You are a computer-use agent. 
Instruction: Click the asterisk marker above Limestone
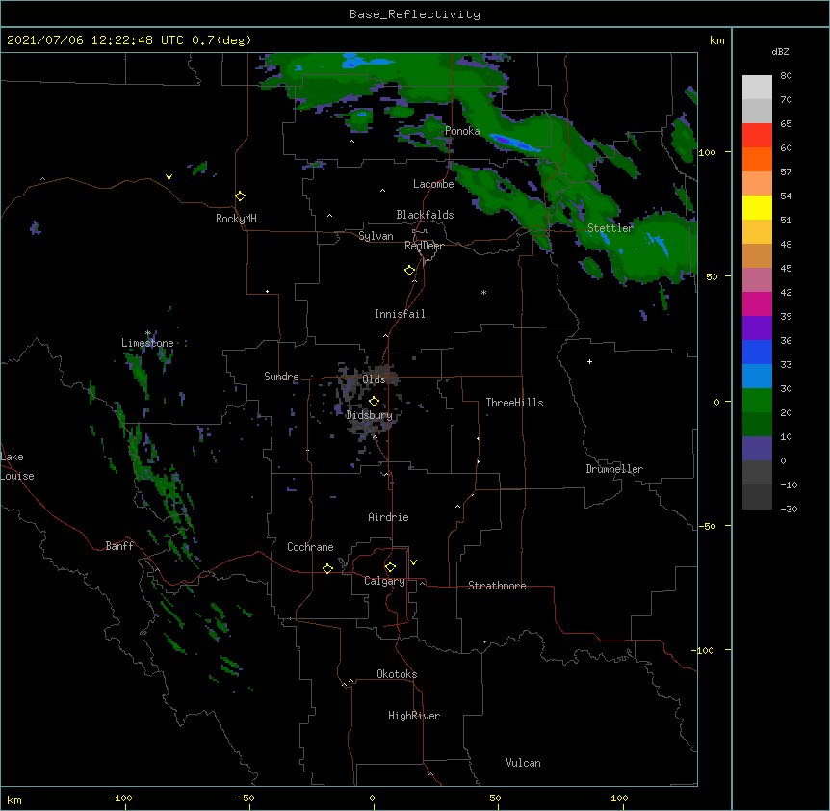click(x=148, y=333)
